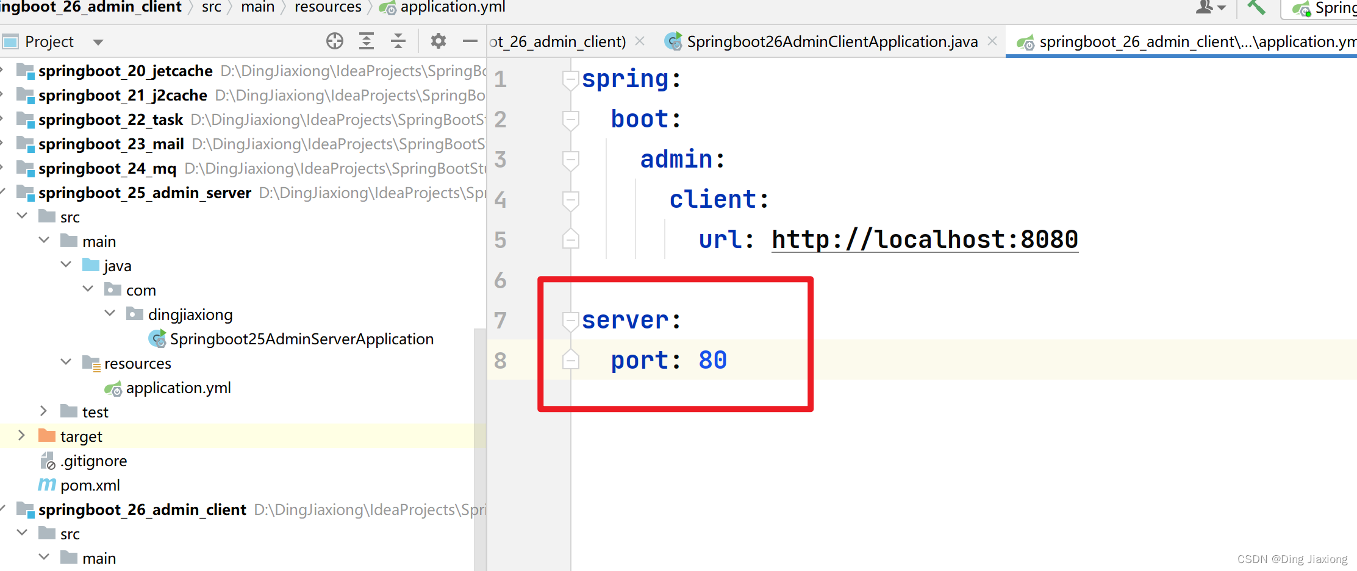Collapse the com package

(x=88, y=289)
